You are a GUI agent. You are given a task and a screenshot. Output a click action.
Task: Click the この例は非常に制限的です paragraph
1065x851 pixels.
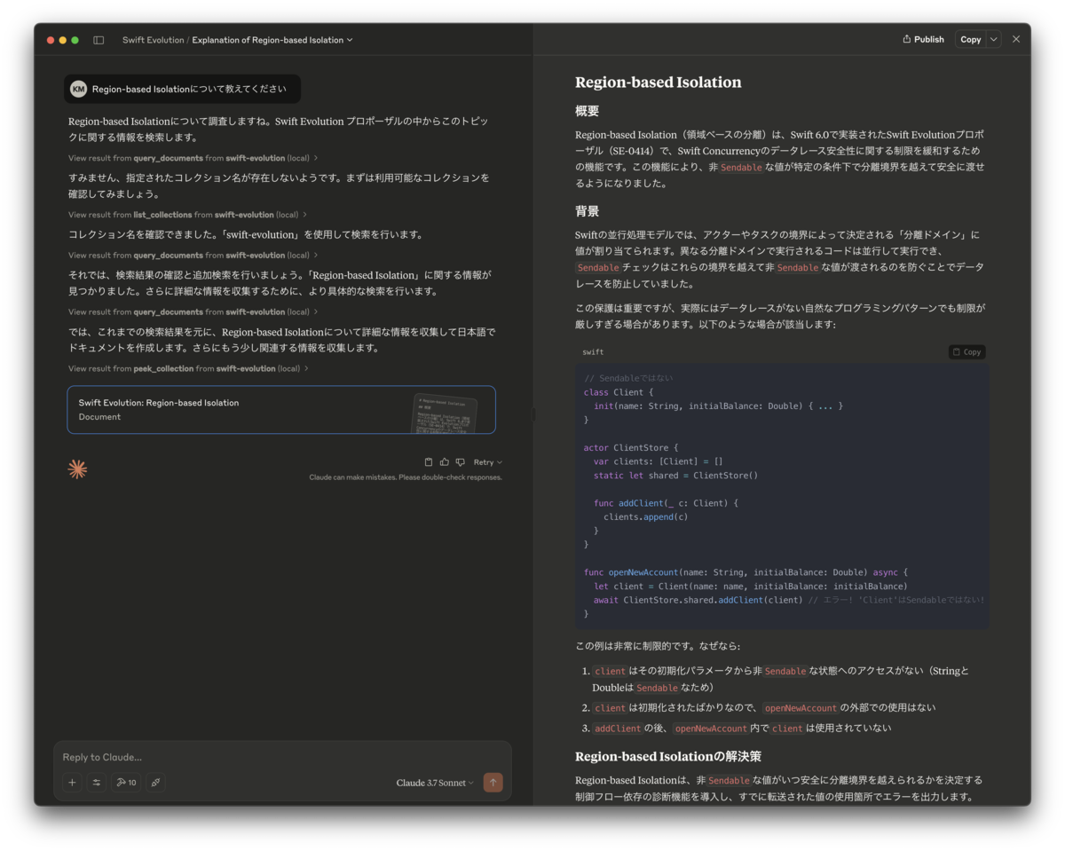(x=658, y=646)
